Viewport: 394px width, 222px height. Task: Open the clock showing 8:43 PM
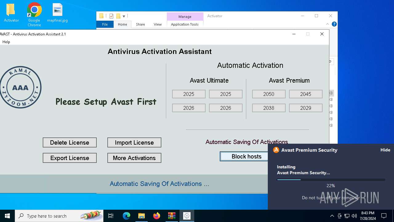pyautogui.click(x=368, y=216)
